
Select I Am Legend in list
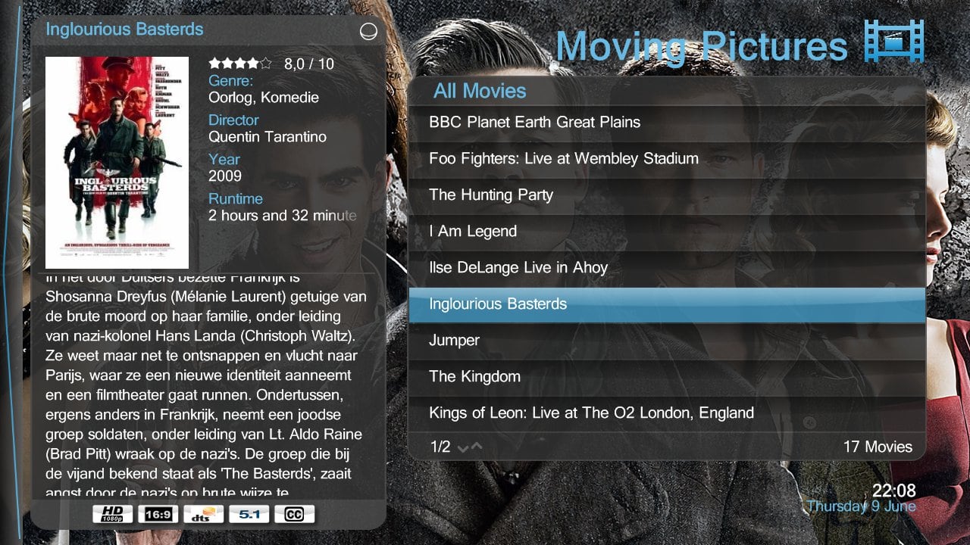pyautogui.click(x=667, y=232)
